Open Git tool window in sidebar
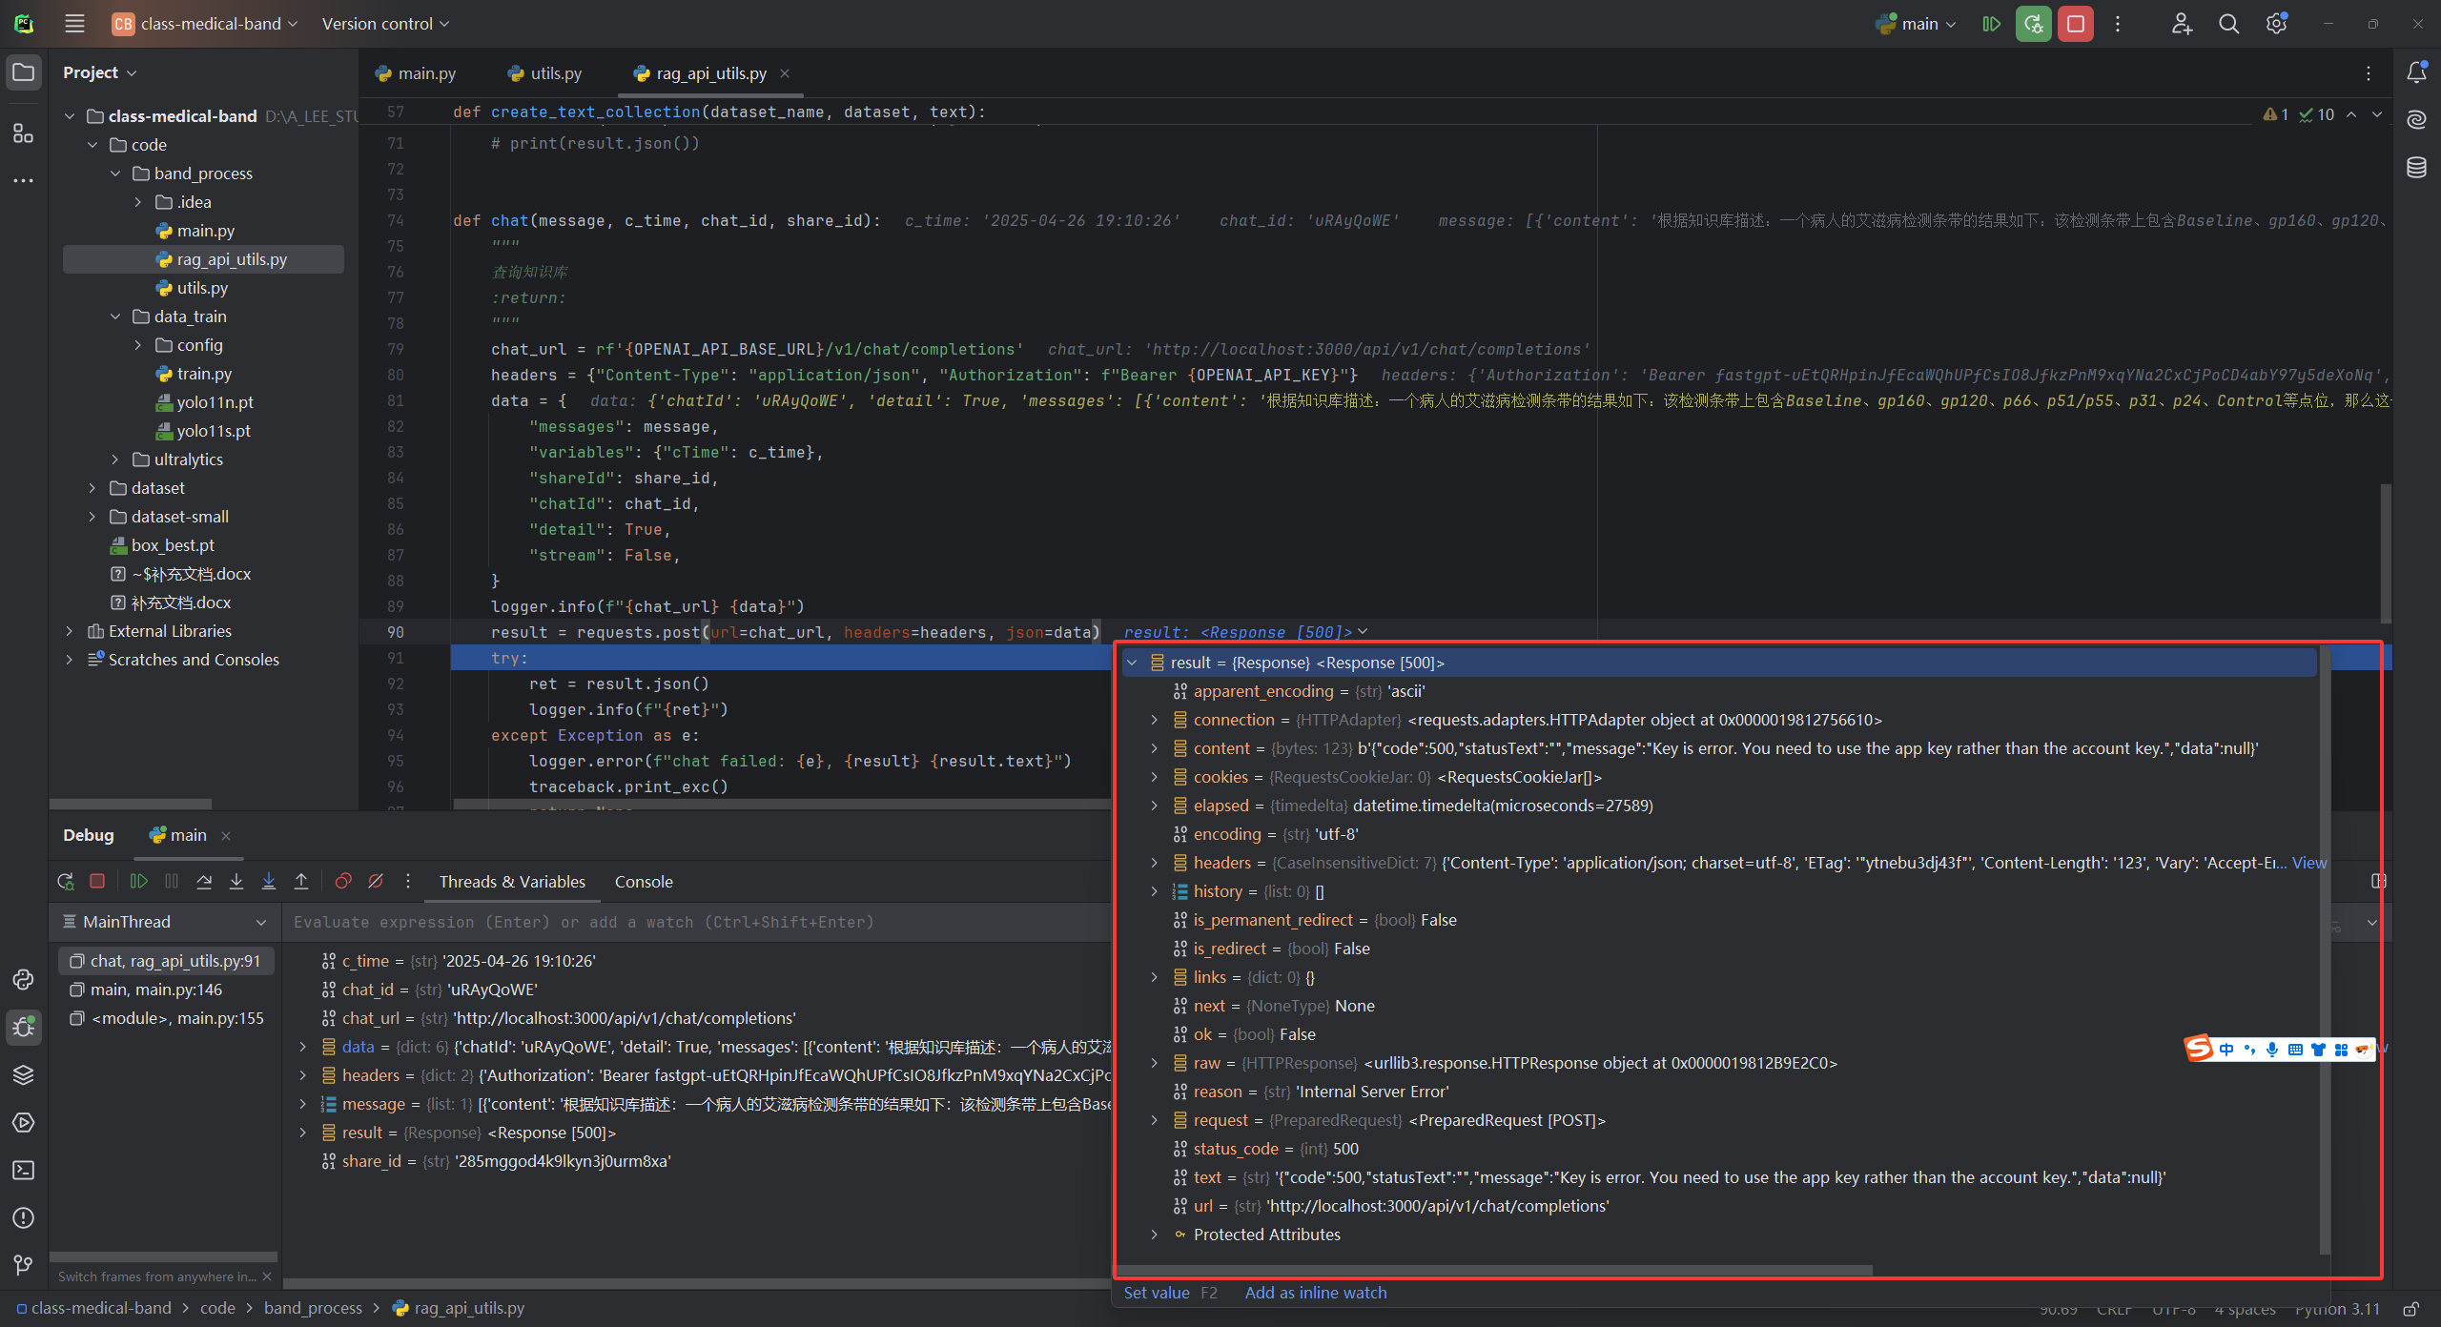2441x1327 pixels. (x=24, y=1266)
